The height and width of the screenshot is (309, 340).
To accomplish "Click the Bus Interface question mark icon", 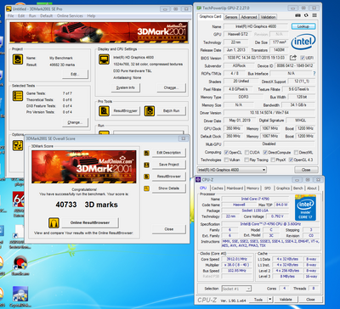I will (x=314, y=74).
